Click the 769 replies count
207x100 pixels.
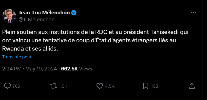click(x=16, y=86)
